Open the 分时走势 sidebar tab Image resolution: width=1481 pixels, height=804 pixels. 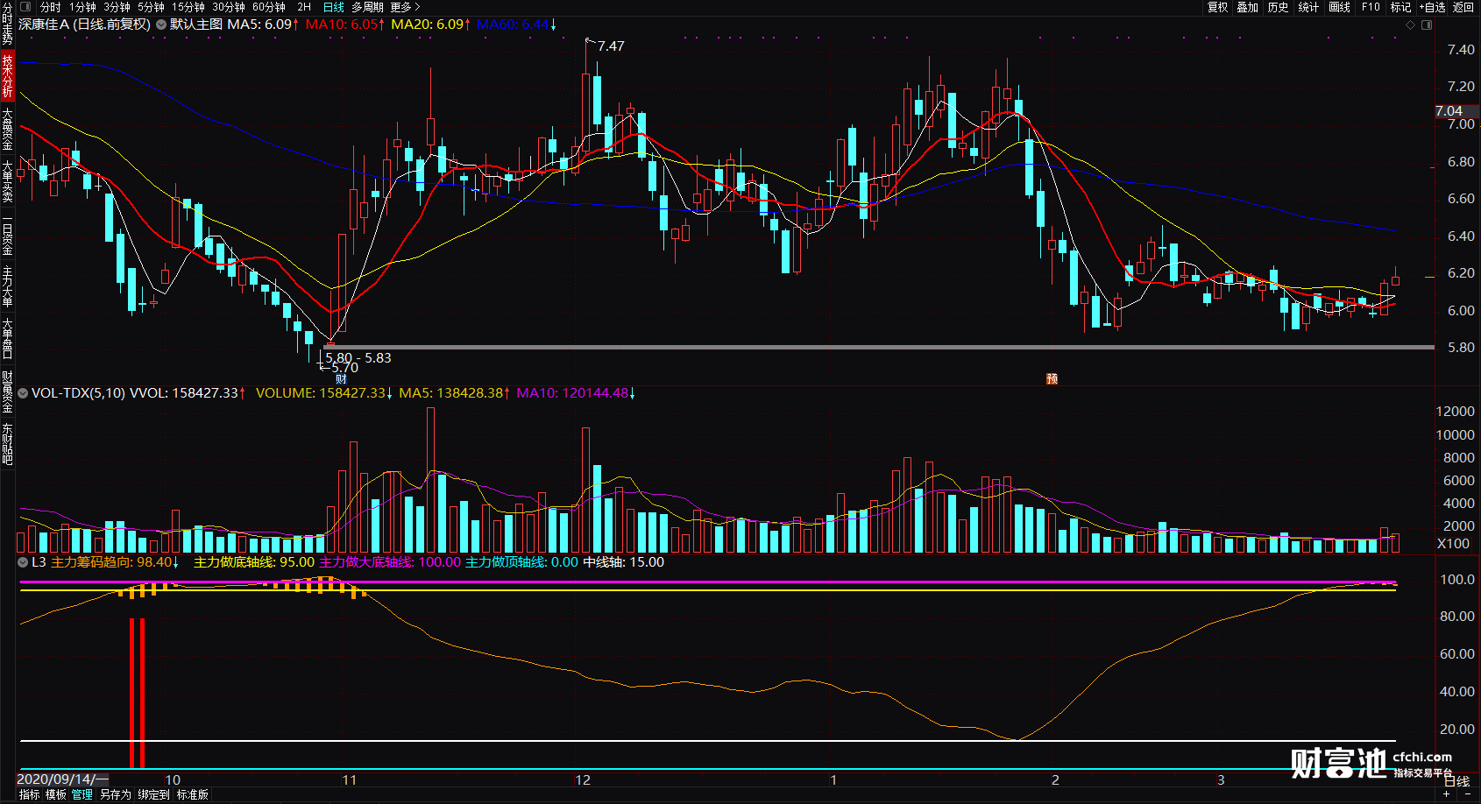pos(7,24)
